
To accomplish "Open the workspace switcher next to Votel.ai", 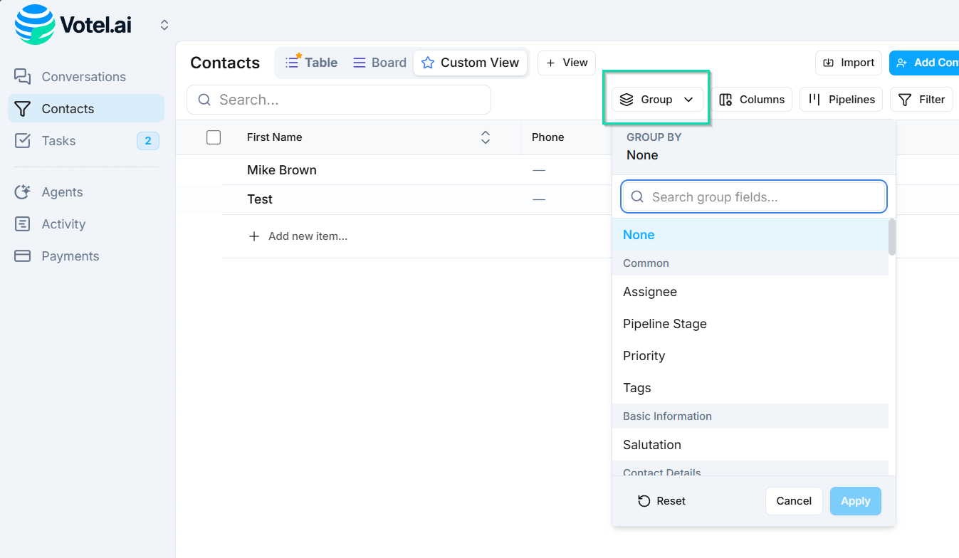I will (164, 24).
